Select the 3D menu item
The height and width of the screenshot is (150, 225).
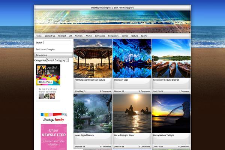click(70, 36)
